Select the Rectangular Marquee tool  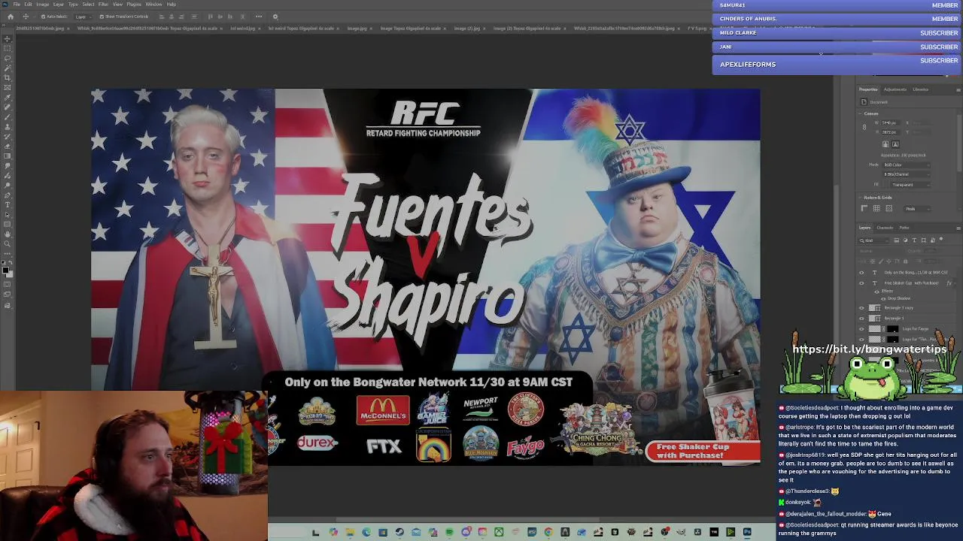(8, 49)
